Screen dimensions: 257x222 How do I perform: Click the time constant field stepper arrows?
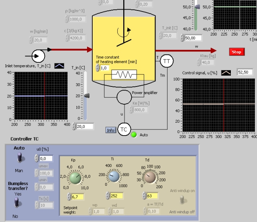[98, 68]
